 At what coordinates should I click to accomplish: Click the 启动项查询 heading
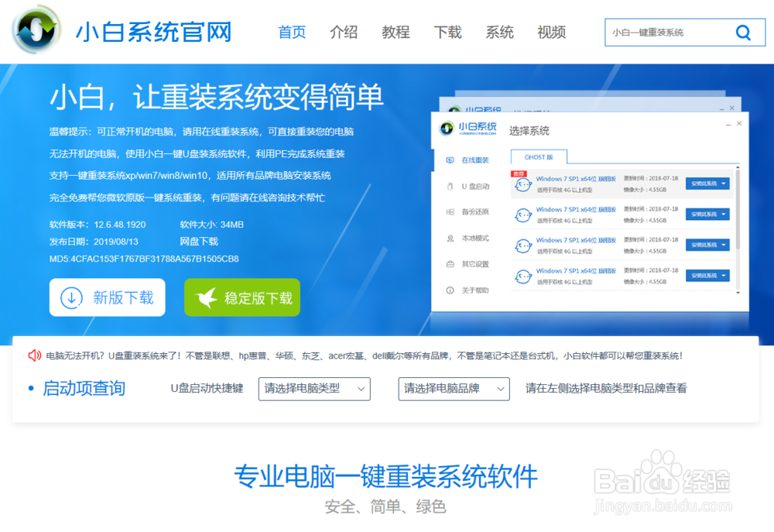coord(84,388)
